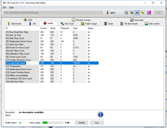Click the temperature thermometer icon
This screenshot has height=128, width=167.
click(108, 12)
